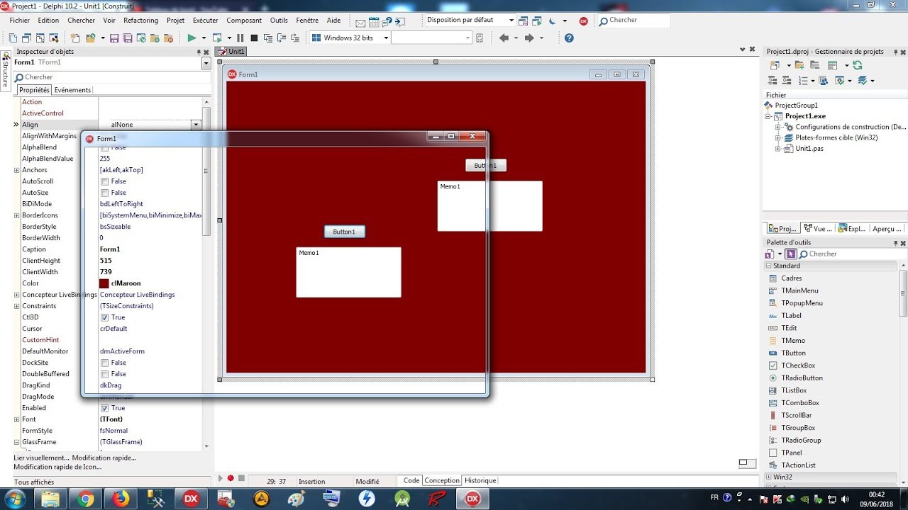
Task: Toggle DoubleBuffered property checkbox
Action: point(104,374)
